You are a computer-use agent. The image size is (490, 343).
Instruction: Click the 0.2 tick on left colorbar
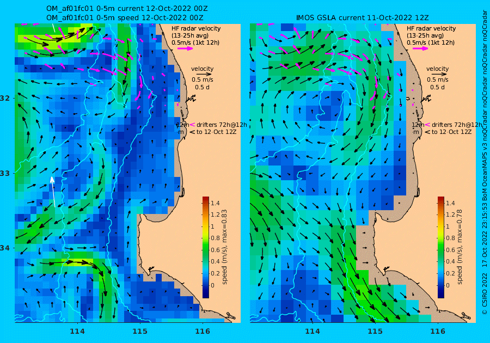pyautogui.click(x=215, y=273)
